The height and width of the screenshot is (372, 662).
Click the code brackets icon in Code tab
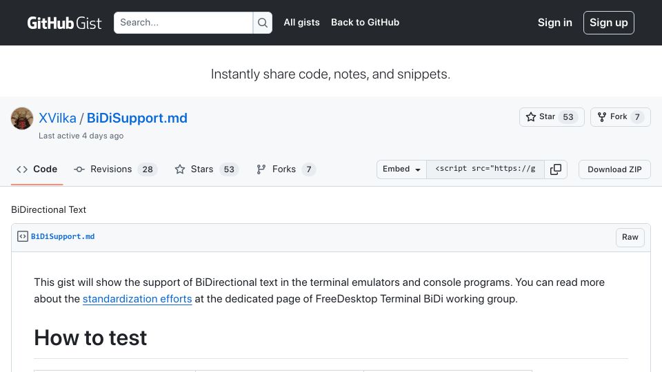[22, 169]
